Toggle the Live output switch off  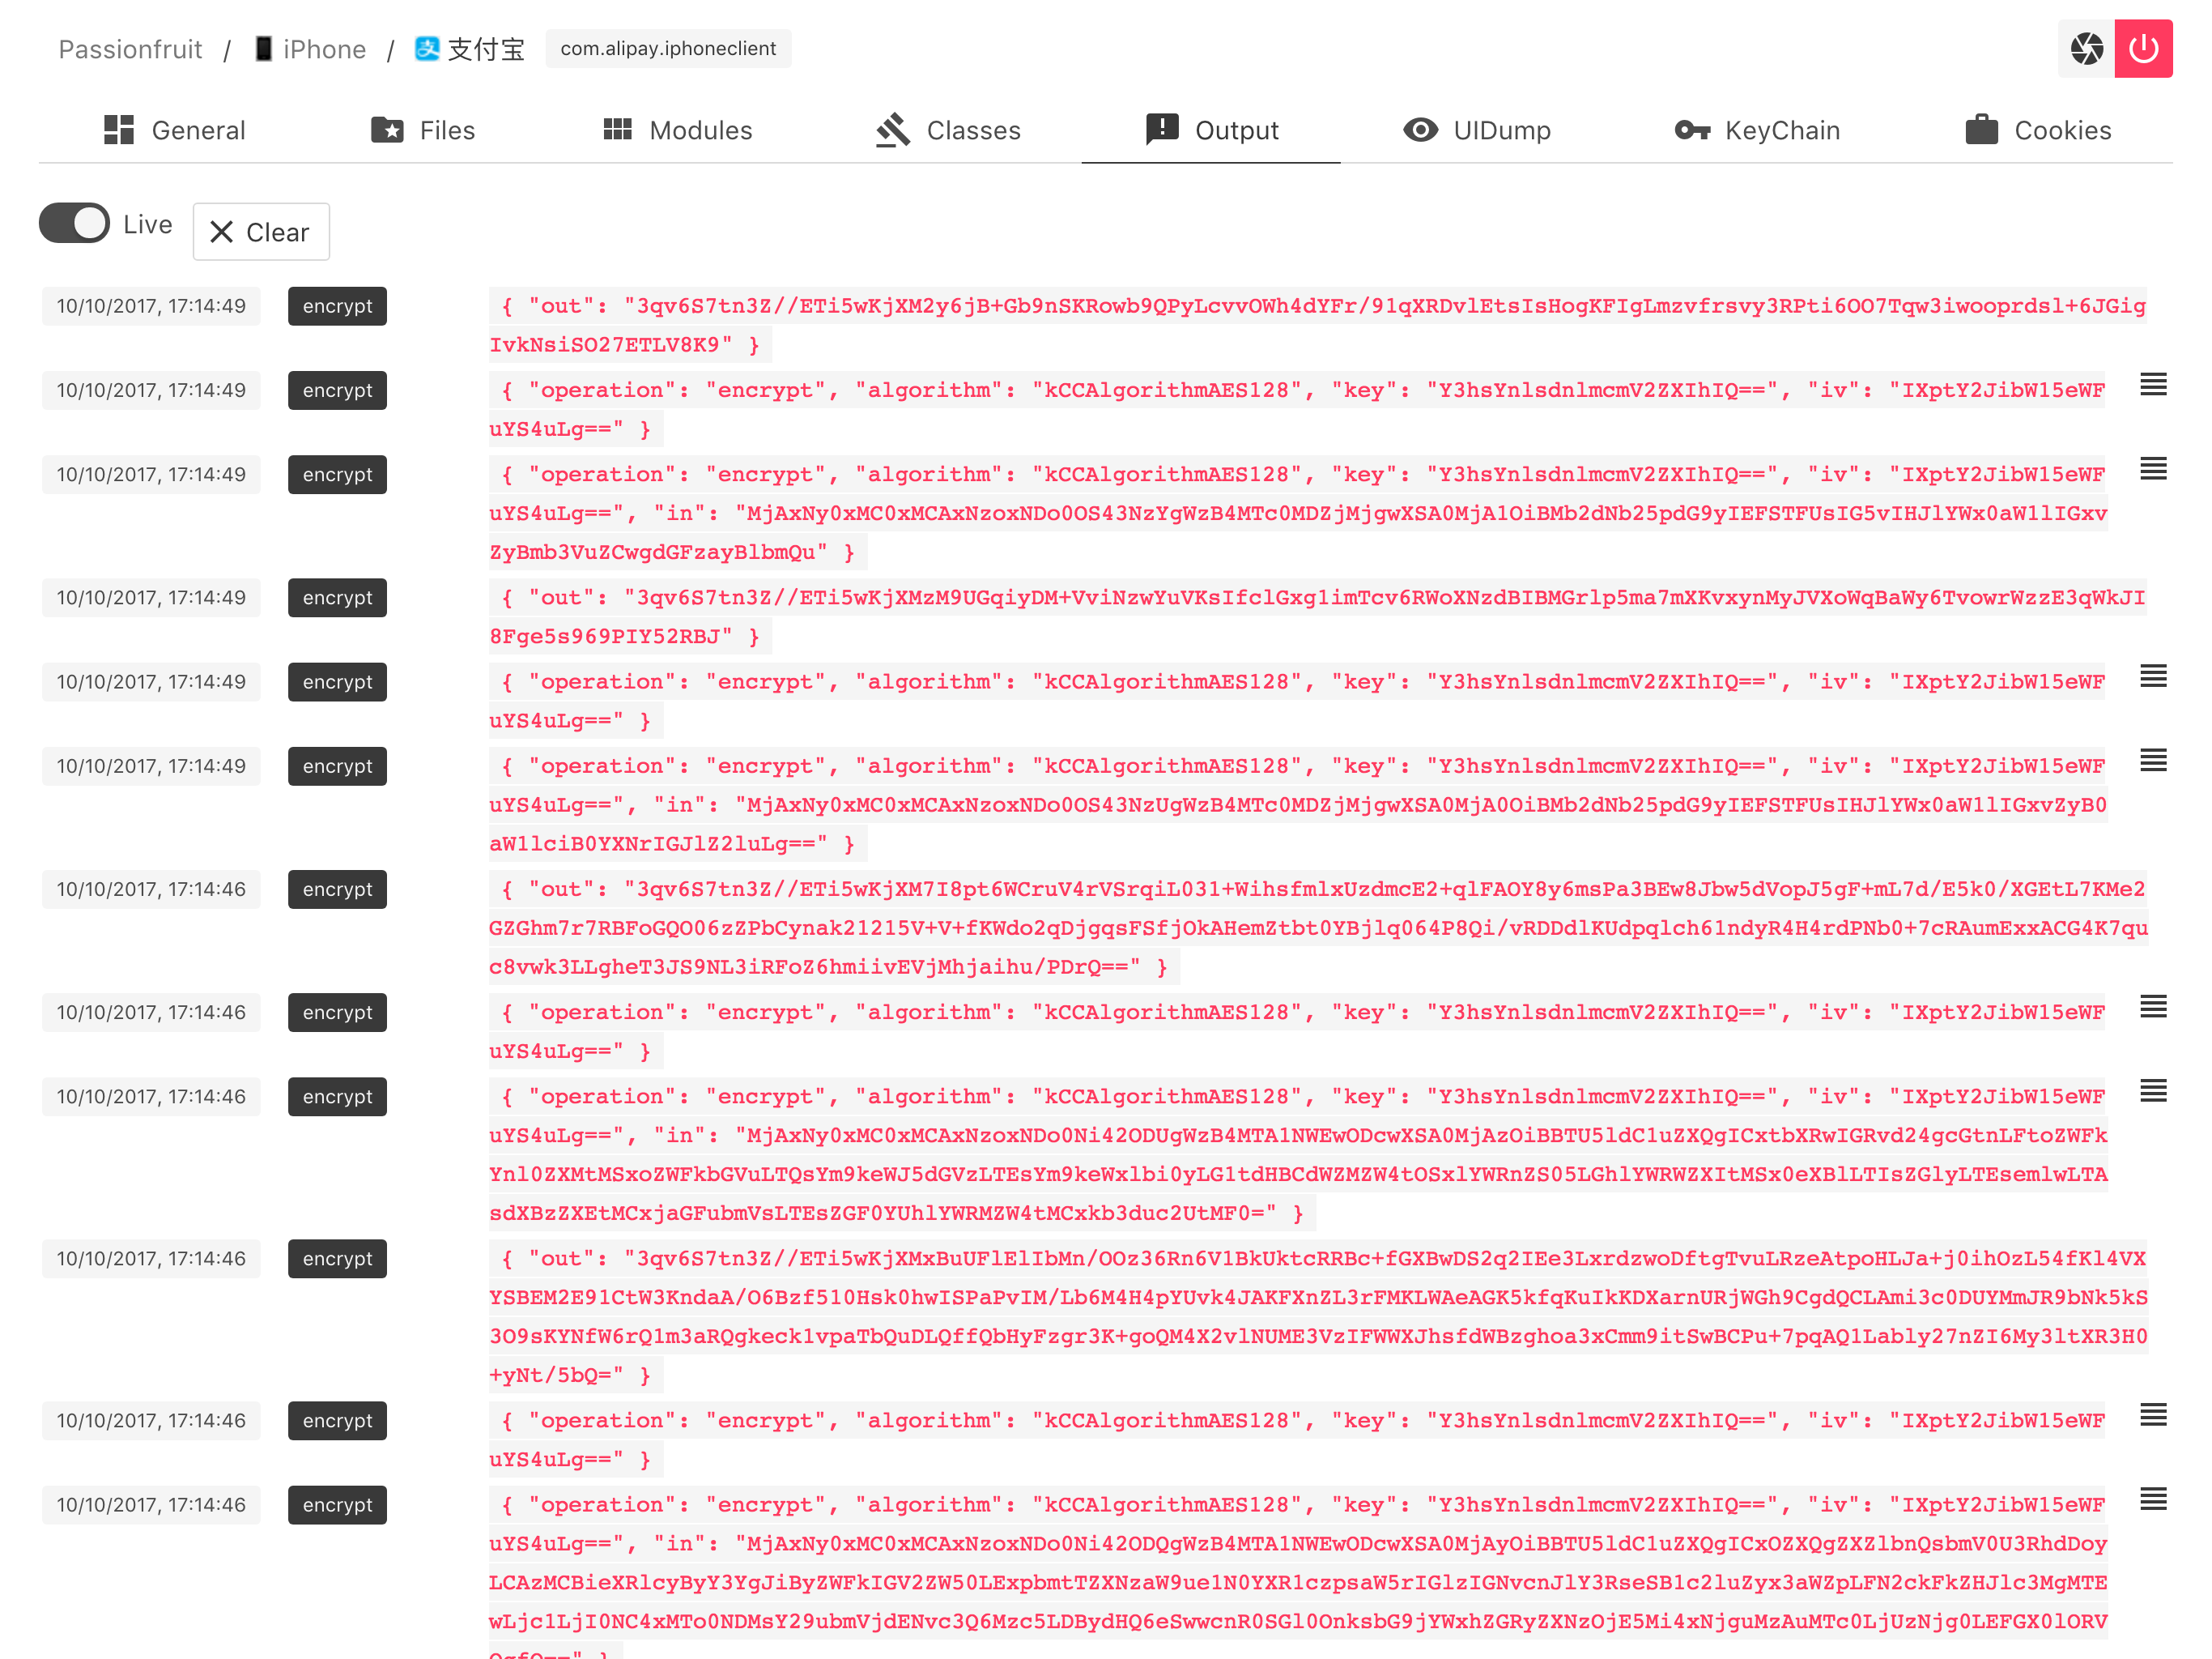pyautogui.click(x=75, y=223)
